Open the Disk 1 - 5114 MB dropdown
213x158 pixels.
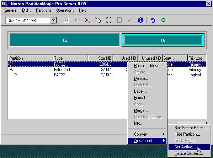click(x=54, y=20)
